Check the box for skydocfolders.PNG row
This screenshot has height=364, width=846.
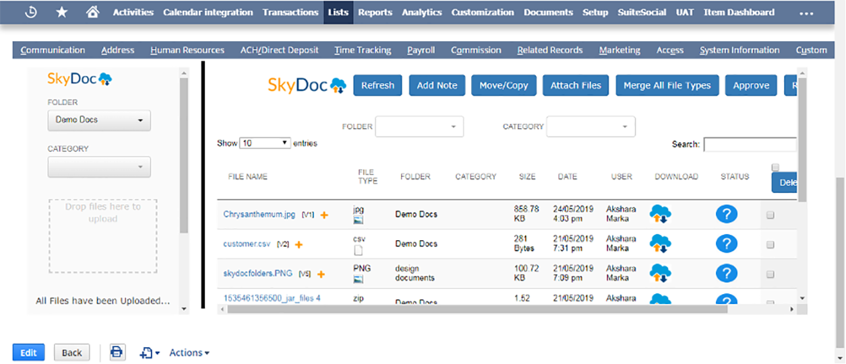pyautogui.click(x=771, y=275)
